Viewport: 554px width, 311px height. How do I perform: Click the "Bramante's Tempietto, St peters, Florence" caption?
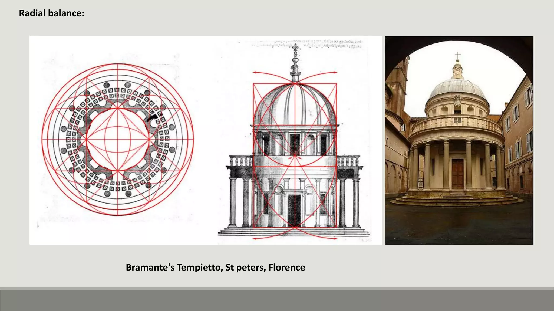click(215, 268)
